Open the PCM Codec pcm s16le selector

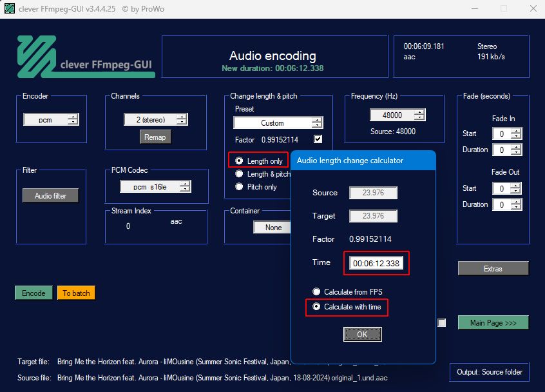point(155,187)
